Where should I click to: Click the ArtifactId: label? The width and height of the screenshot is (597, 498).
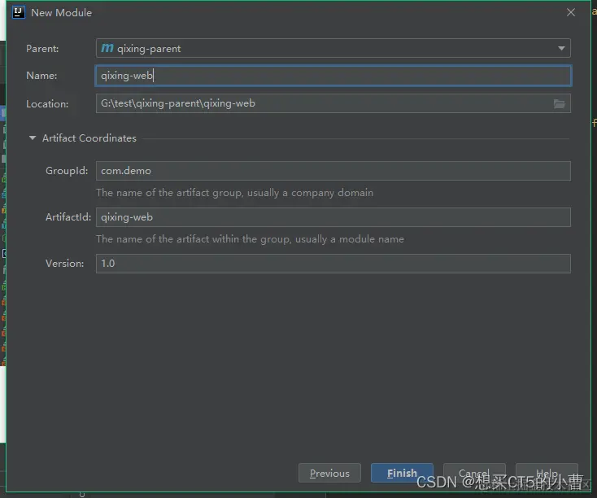point(68,217)
